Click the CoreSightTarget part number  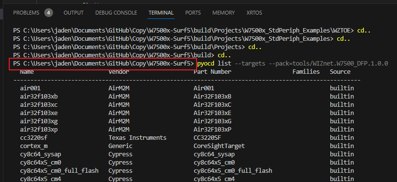[x=219, y=146]
